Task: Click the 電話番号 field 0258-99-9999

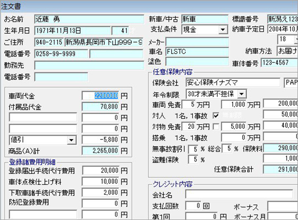Action: point(61,54)
